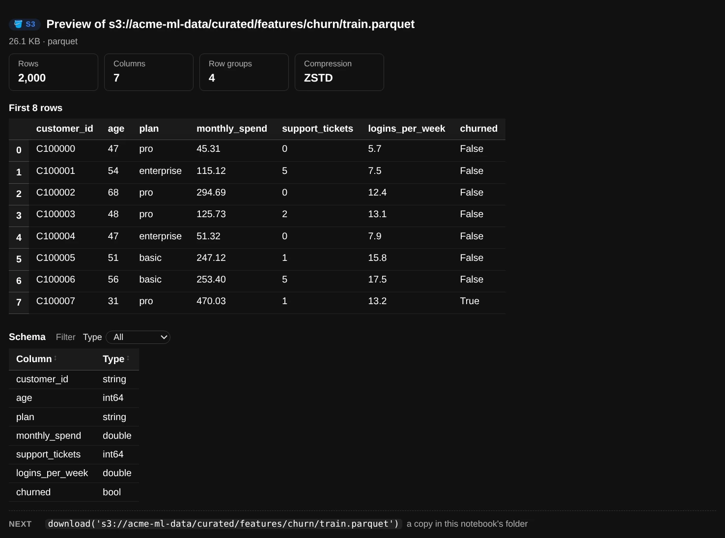Click the Preview of s3 path title
Image resolution: width=725 pixels, height=538 pixels.
pos(230,24)
